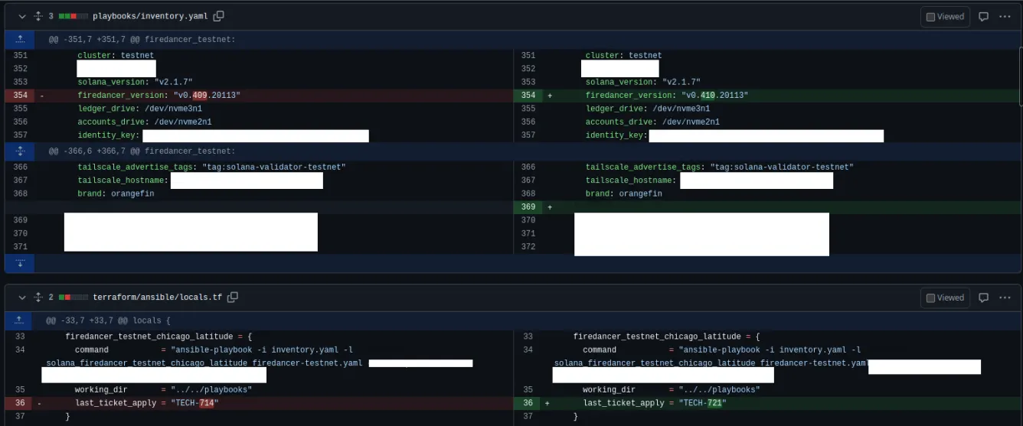Expand all lines in inventory.yaml diff
This screenshot has height=426, width=1023.
(38, 16)
